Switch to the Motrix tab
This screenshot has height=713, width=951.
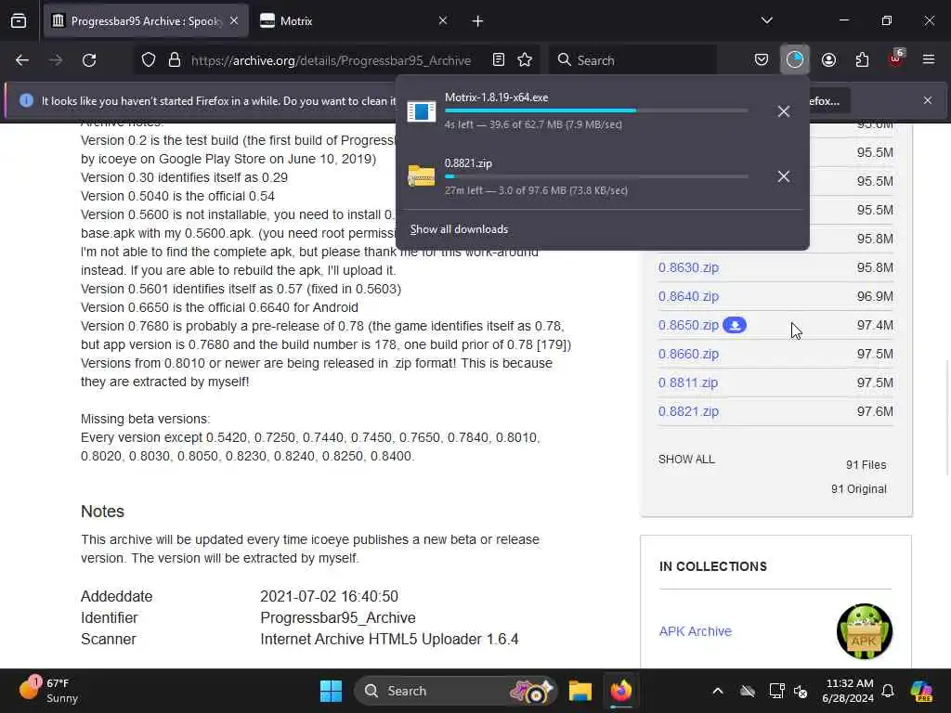[x=352, y=21]
